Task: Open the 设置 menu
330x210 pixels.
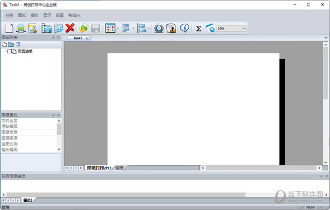Action: pyautogui.click(x=59, y=15)
